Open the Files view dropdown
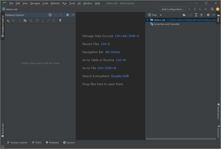 161,15
